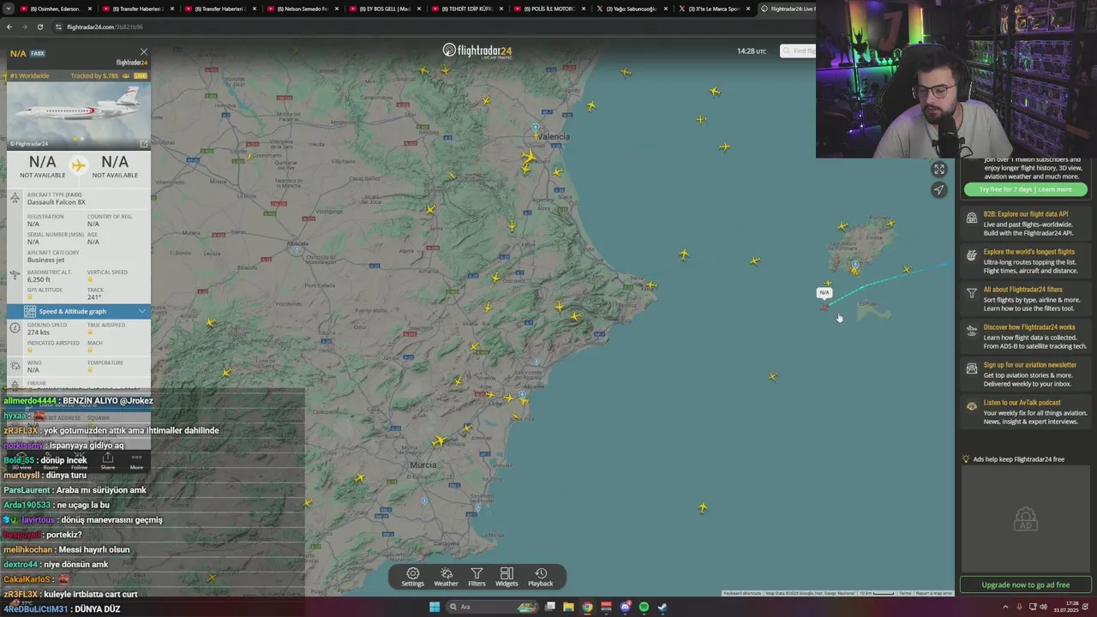The height and width of the screenshot is (617, 1097).
Task: Open the map Settings gear
Action: point(412,577)
